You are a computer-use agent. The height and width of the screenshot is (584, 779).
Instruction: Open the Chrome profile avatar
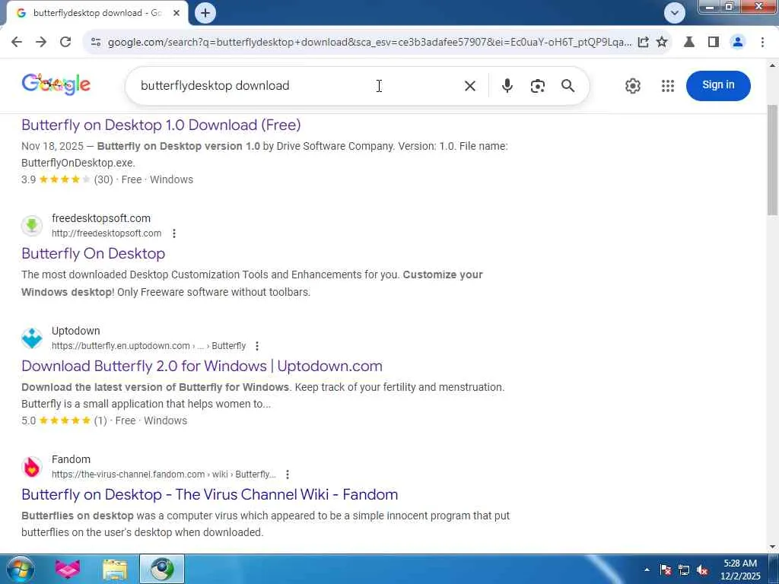pyautogui.click(x=738, y=43)
